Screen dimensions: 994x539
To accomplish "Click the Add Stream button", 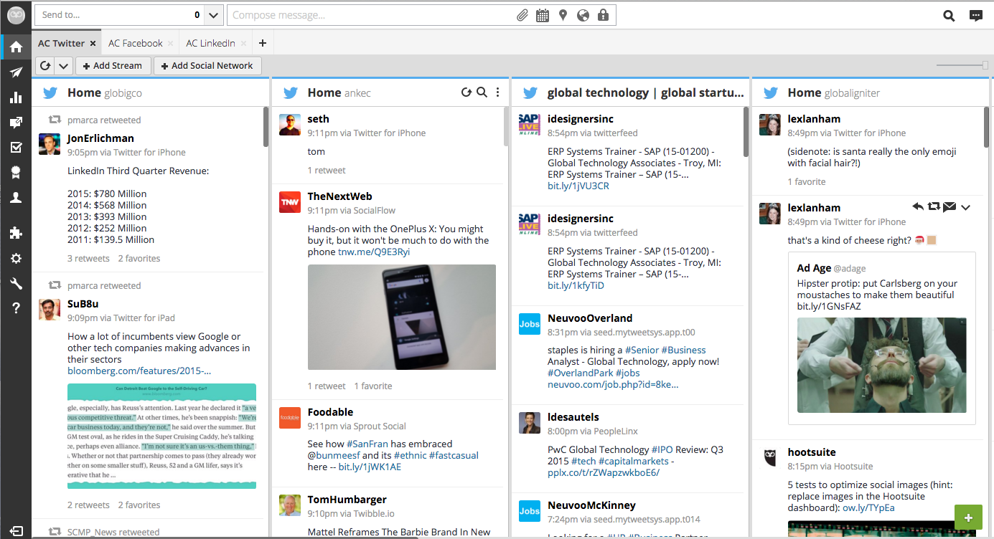I will click(x=113, y=66).
